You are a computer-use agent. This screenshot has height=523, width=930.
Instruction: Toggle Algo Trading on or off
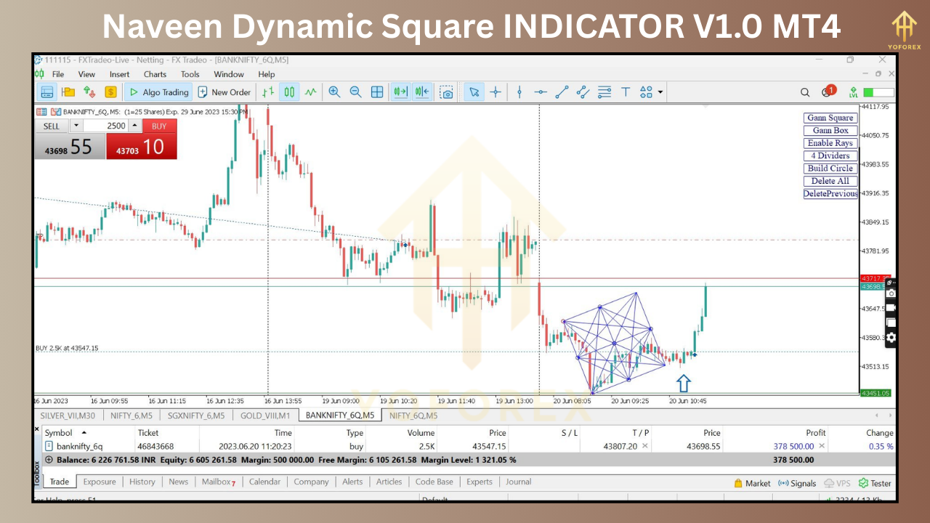coord(158,92)
